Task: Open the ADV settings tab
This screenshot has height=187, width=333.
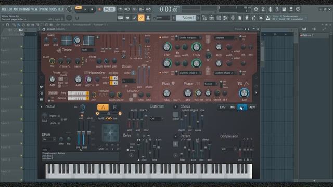Action: click(x=252, y=108)
